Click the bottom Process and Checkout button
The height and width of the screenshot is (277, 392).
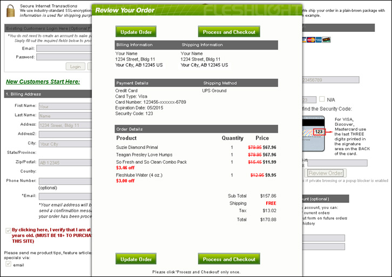(x=229, y=259)
